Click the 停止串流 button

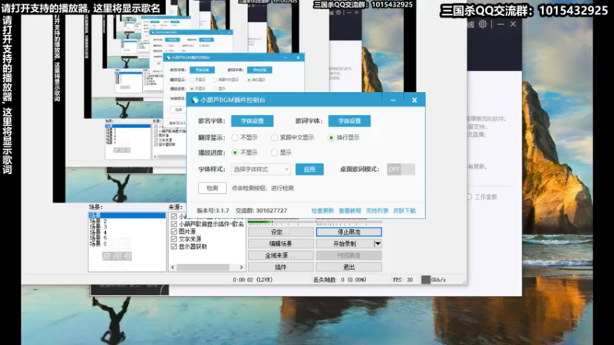coord(349,232)
